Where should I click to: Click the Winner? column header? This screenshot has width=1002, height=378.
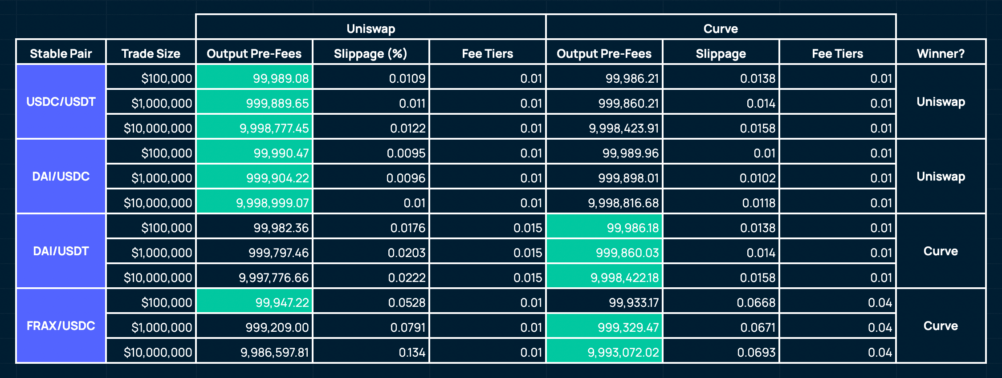(941, 52)
